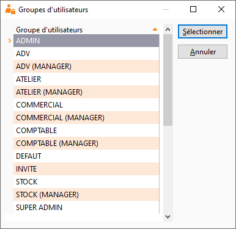Click the orange row indicator beside ADMIN
Screen dimensions: 236x229
[10, 41]
